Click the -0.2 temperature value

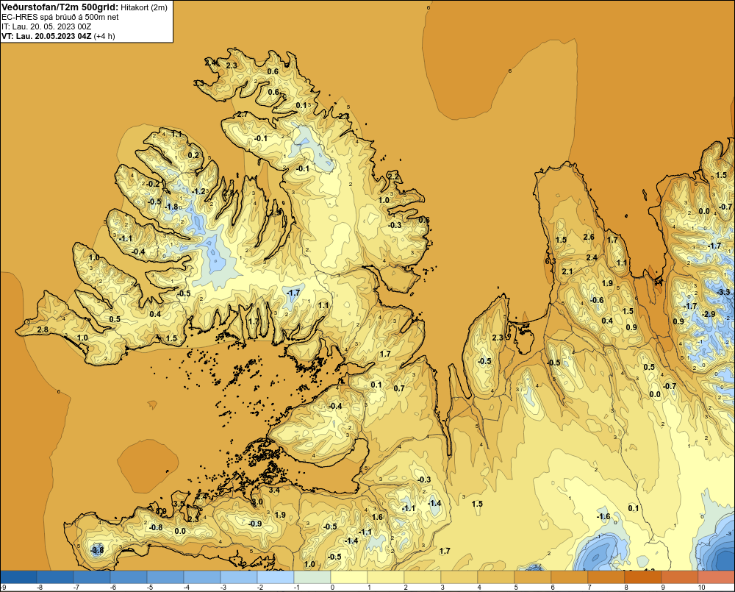click(x=154, y=184)
